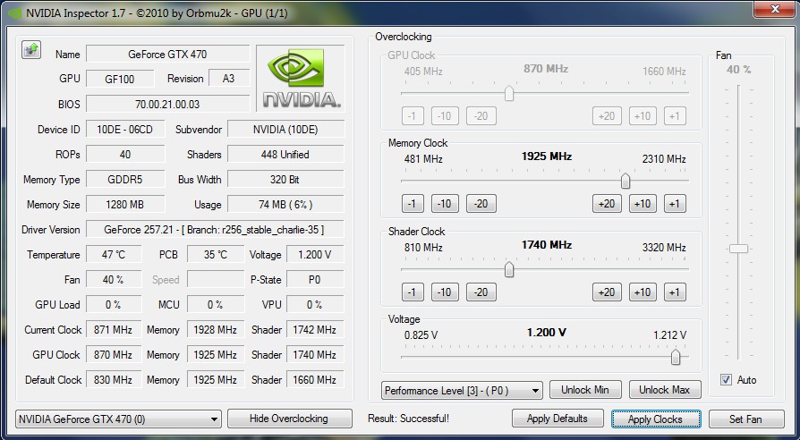Click the empty fan Speed field

click(216, 279)
